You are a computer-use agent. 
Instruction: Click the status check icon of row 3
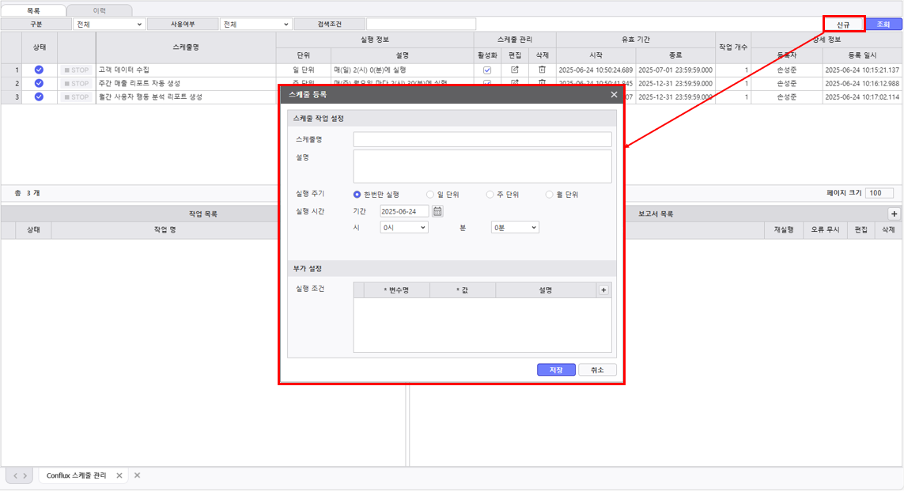(x=39, y=97)
